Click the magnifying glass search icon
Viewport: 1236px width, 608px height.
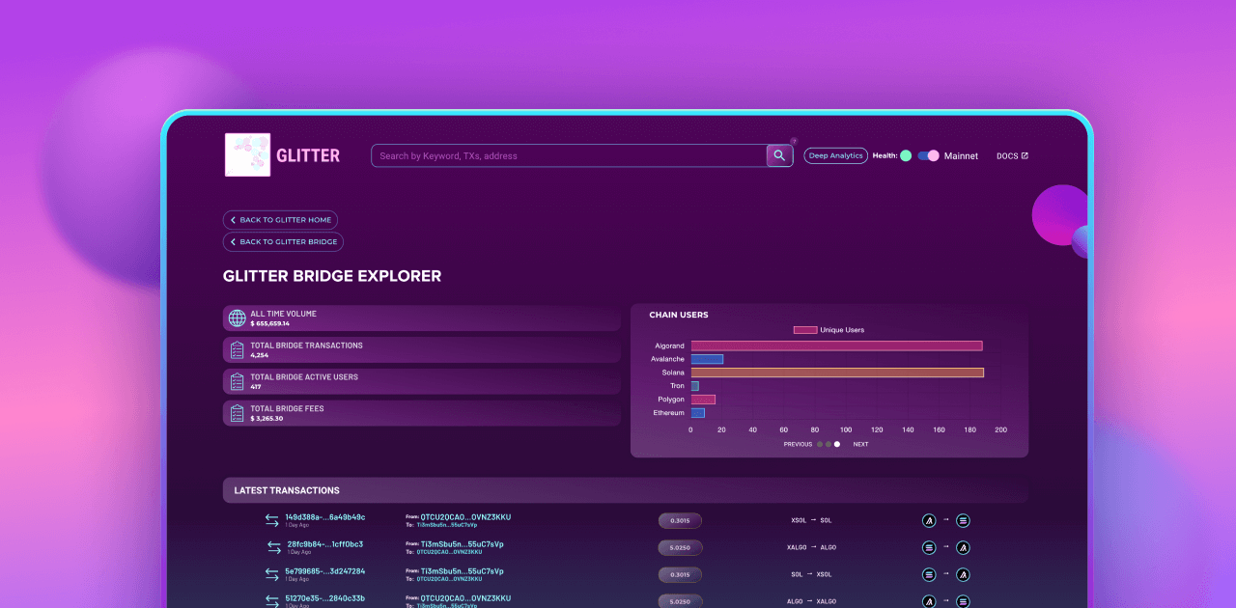pyautogui.click(x=779, y=155)
